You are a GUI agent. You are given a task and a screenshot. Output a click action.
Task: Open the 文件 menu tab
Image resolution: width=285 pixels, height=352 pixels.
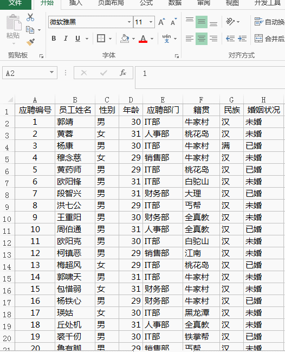(x=15, y=3)
